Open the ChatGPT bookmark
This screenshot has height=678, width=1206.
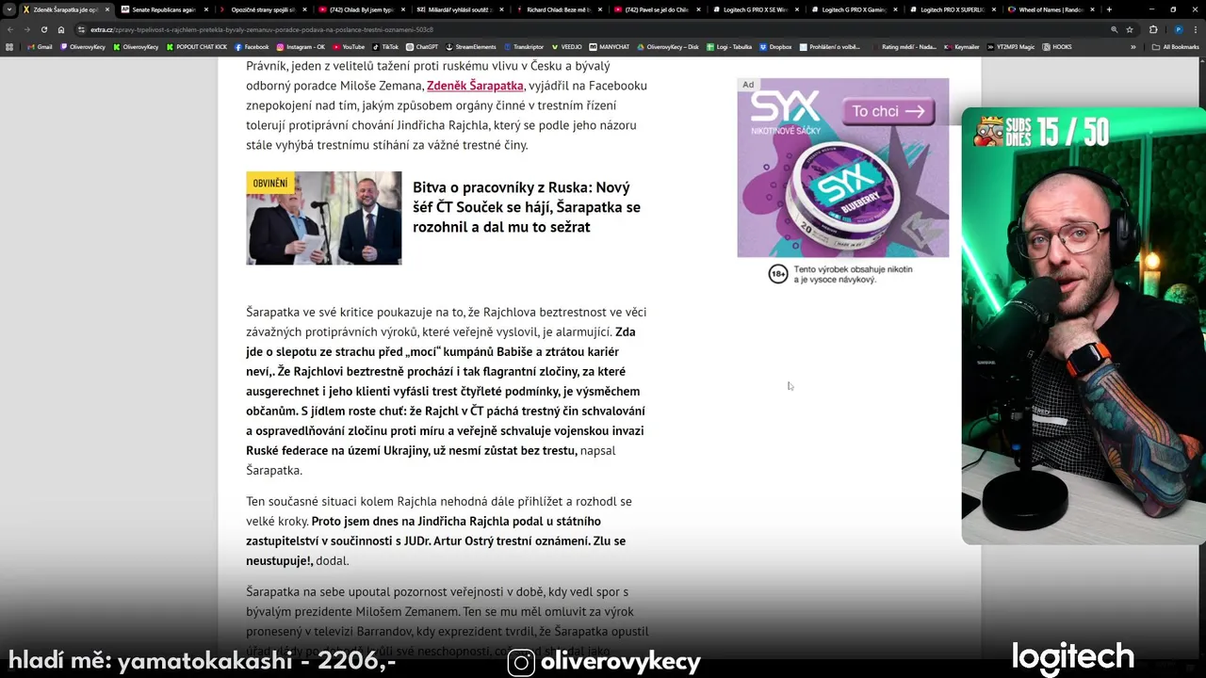[x=422, y=46]
